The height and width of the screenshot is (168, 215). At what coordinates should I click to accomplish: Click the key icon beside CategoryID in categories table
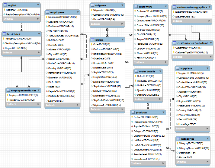pyautogui.click(x=178, y=144)
